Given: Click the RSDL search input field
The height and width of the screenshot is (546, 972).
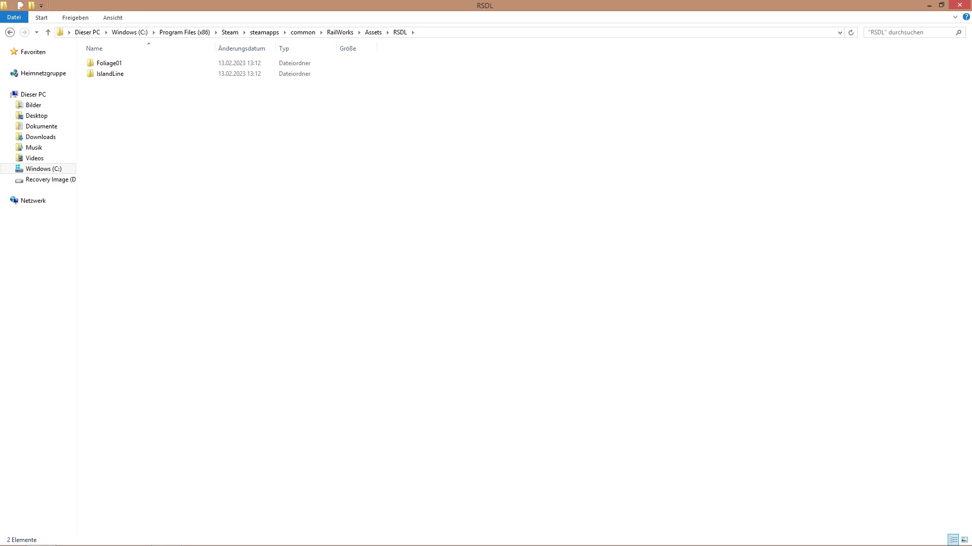Looking at the screenshot, I should click(909, 32).
